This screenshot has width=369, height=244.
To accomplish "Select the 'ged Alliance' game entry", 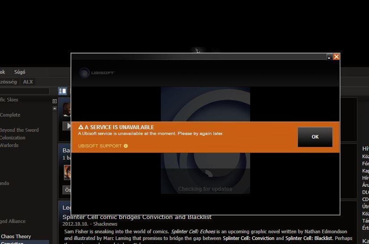I will tap(13, 221).
